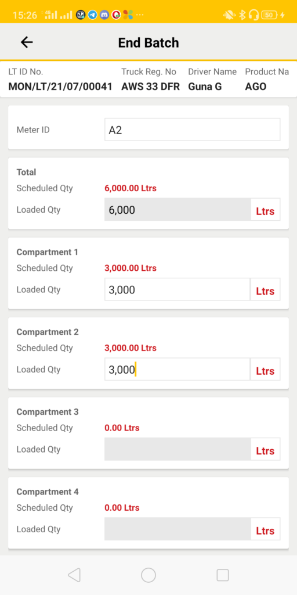Tap the headphones status icon
The height and width of the screenshot is (595, 297).
pos(254,15)
